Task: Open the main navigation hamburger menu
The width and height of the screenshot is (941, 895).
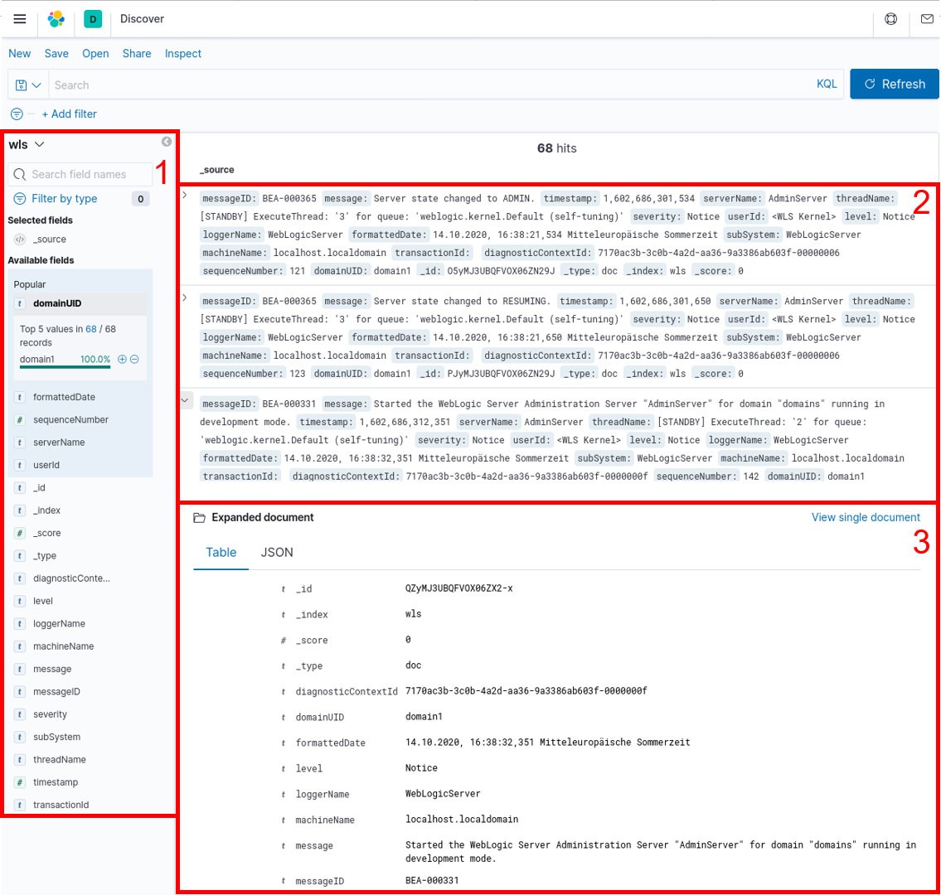Action: click(x=20, y=19)
